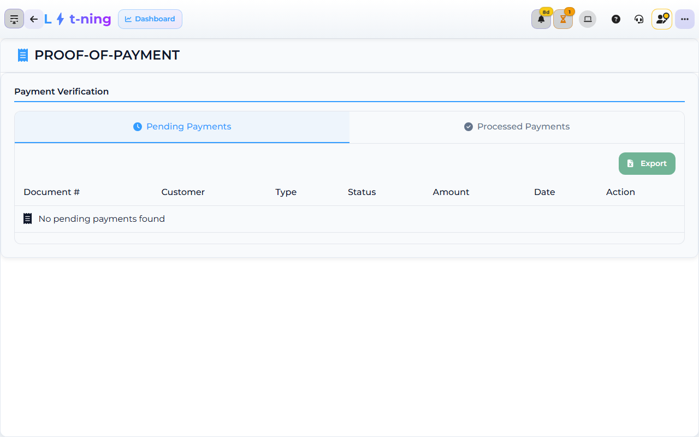Open the user profile icon
The height and width of the screenshot is (437, 699).
coord(662,19)
